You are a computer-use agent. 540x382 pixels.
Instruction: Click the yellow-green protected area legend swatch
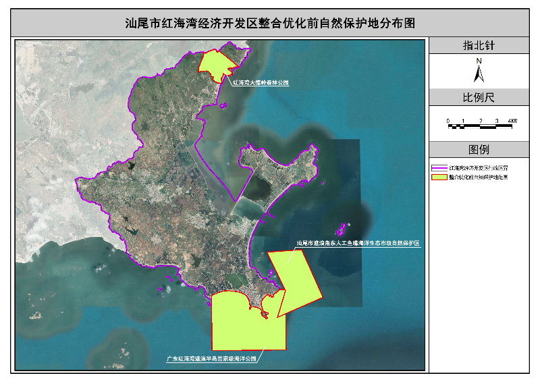point(439,177)
